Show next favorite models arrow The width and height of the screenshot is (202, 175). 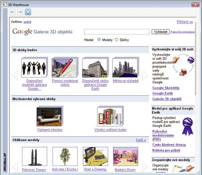[145, 166]
